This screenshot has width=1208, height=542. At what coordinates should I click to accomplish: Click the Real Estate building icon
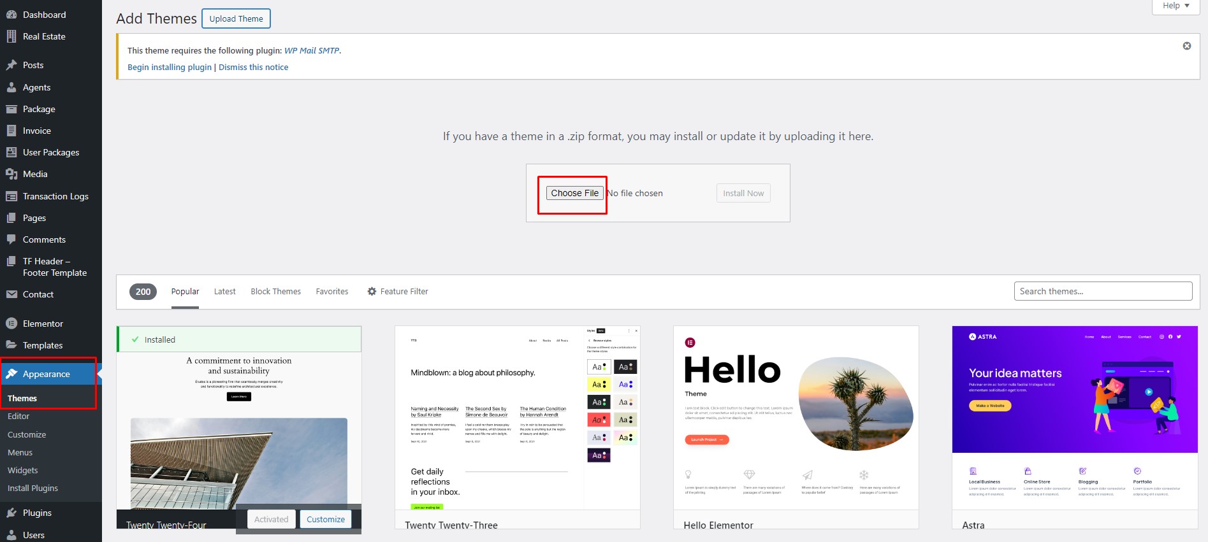coord(11,36)
